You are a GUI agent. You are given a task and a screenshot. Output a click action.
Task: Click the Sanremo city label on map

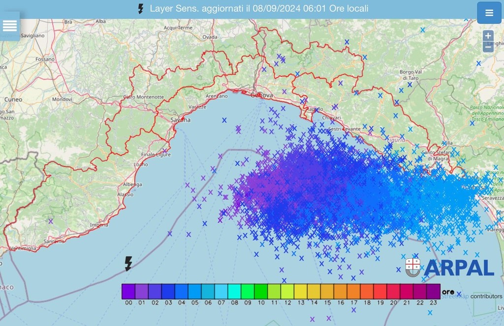[x=54, y=242]
